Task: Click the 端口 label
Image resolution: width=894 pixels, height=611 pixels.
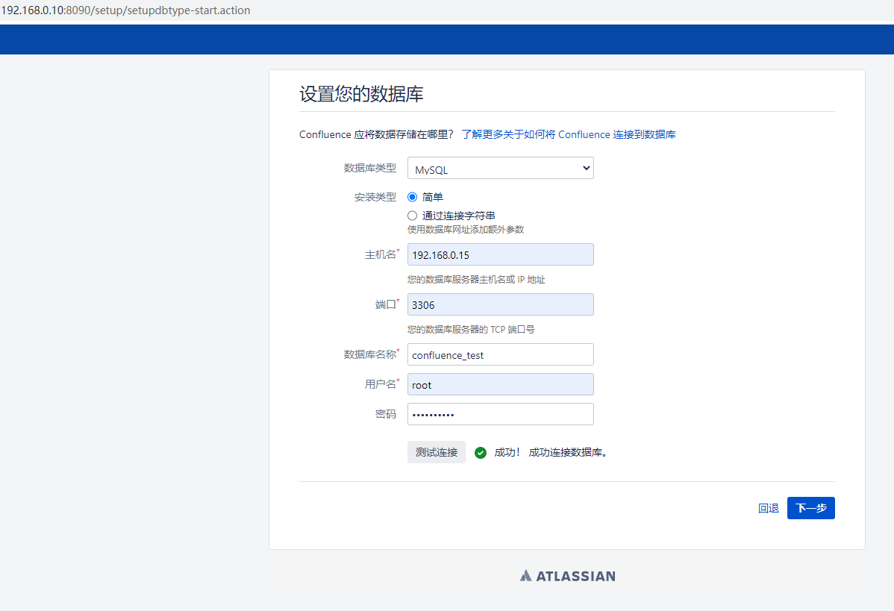Action: coord(386,304)
